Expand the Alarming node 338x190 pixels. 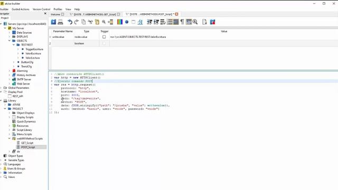[10, 71]
